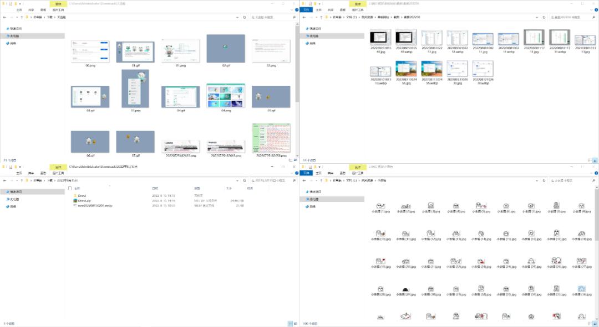Screen dimensions: 599x327
Task: Go back in the Dnest file list window
Action: [x=4, y=180]
